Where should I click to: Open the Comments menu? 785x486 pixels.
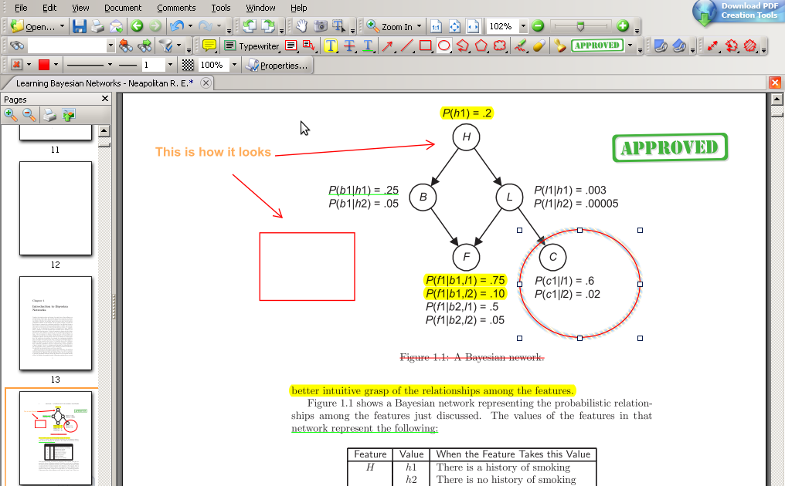[176, 8]
